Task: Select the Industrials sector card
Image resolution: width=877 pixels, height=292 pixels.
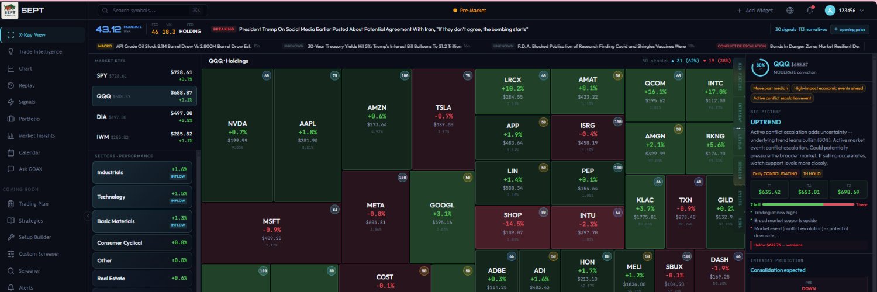Action: (x=142, y=172)
